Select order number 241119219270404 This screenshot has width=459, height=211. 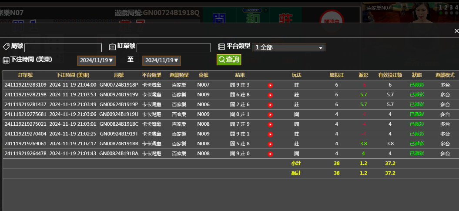click(26, 134)
